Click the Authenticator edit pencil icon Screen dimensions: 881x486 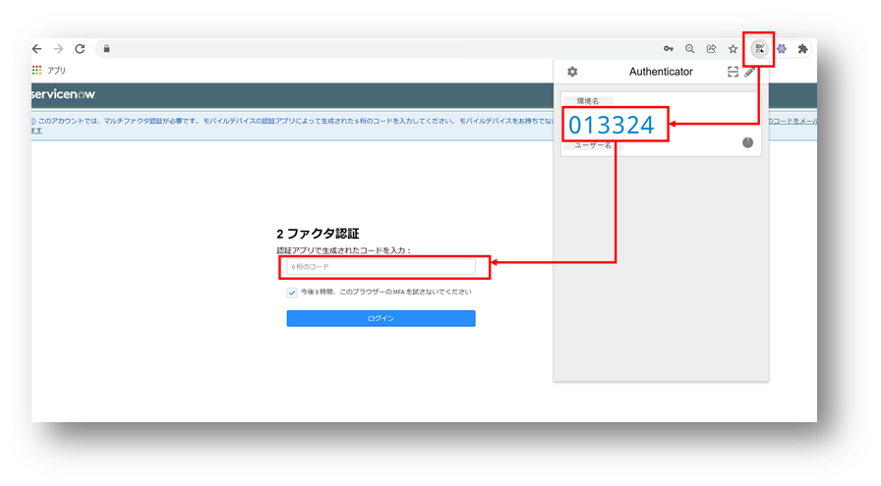tap(749, 72)
